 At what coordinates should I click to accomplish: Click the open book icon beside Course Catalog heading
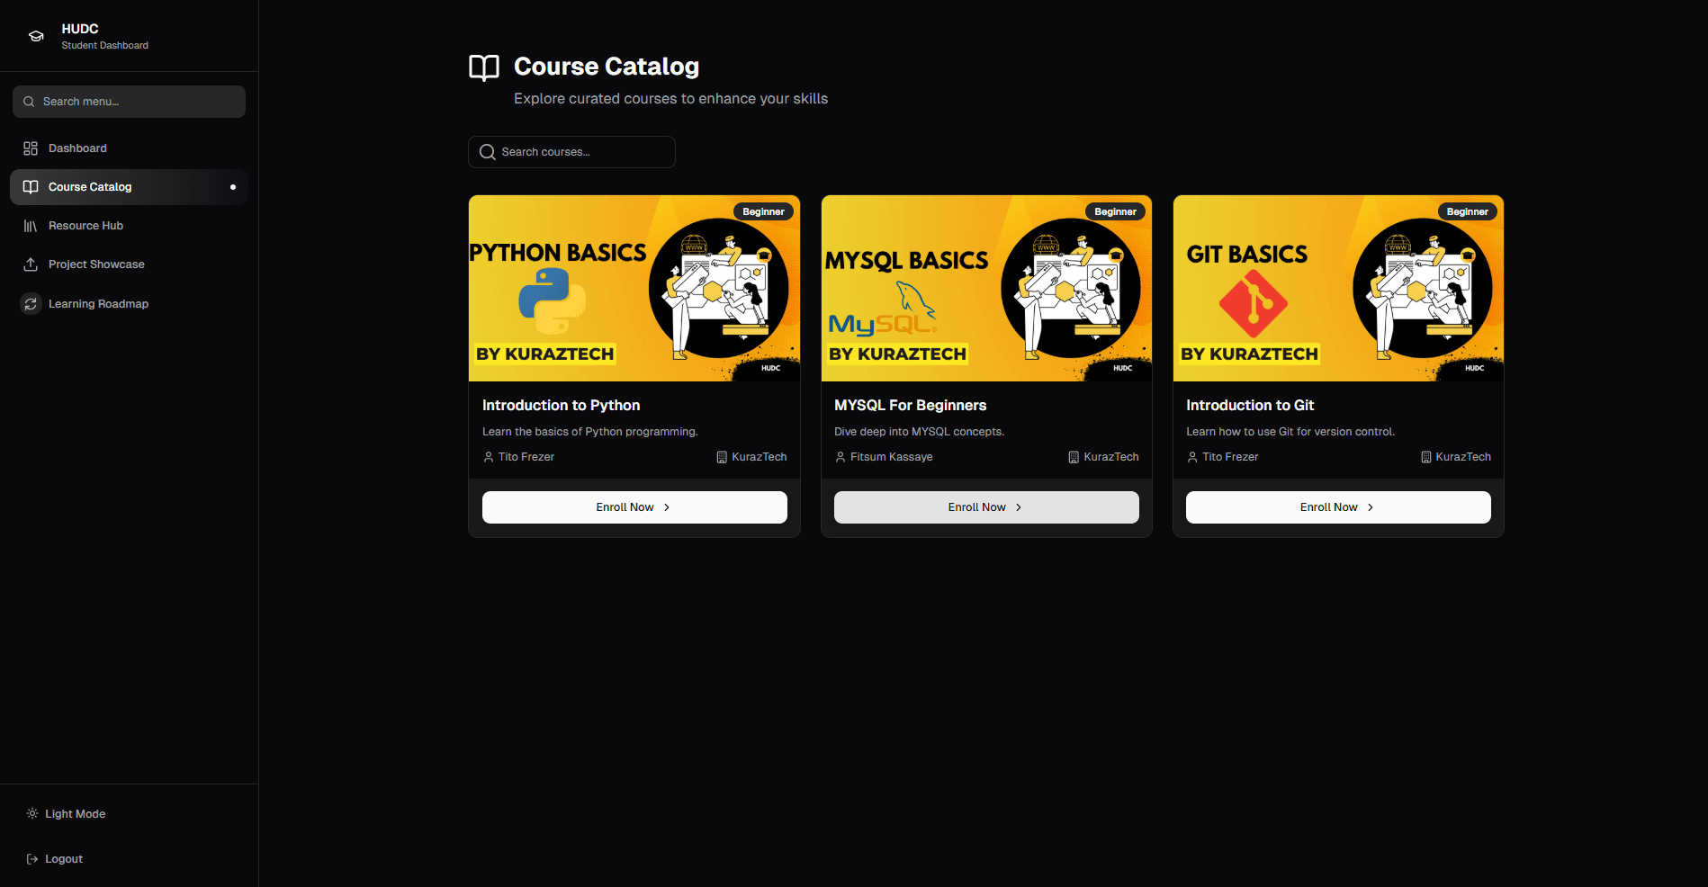pos(484,67)
